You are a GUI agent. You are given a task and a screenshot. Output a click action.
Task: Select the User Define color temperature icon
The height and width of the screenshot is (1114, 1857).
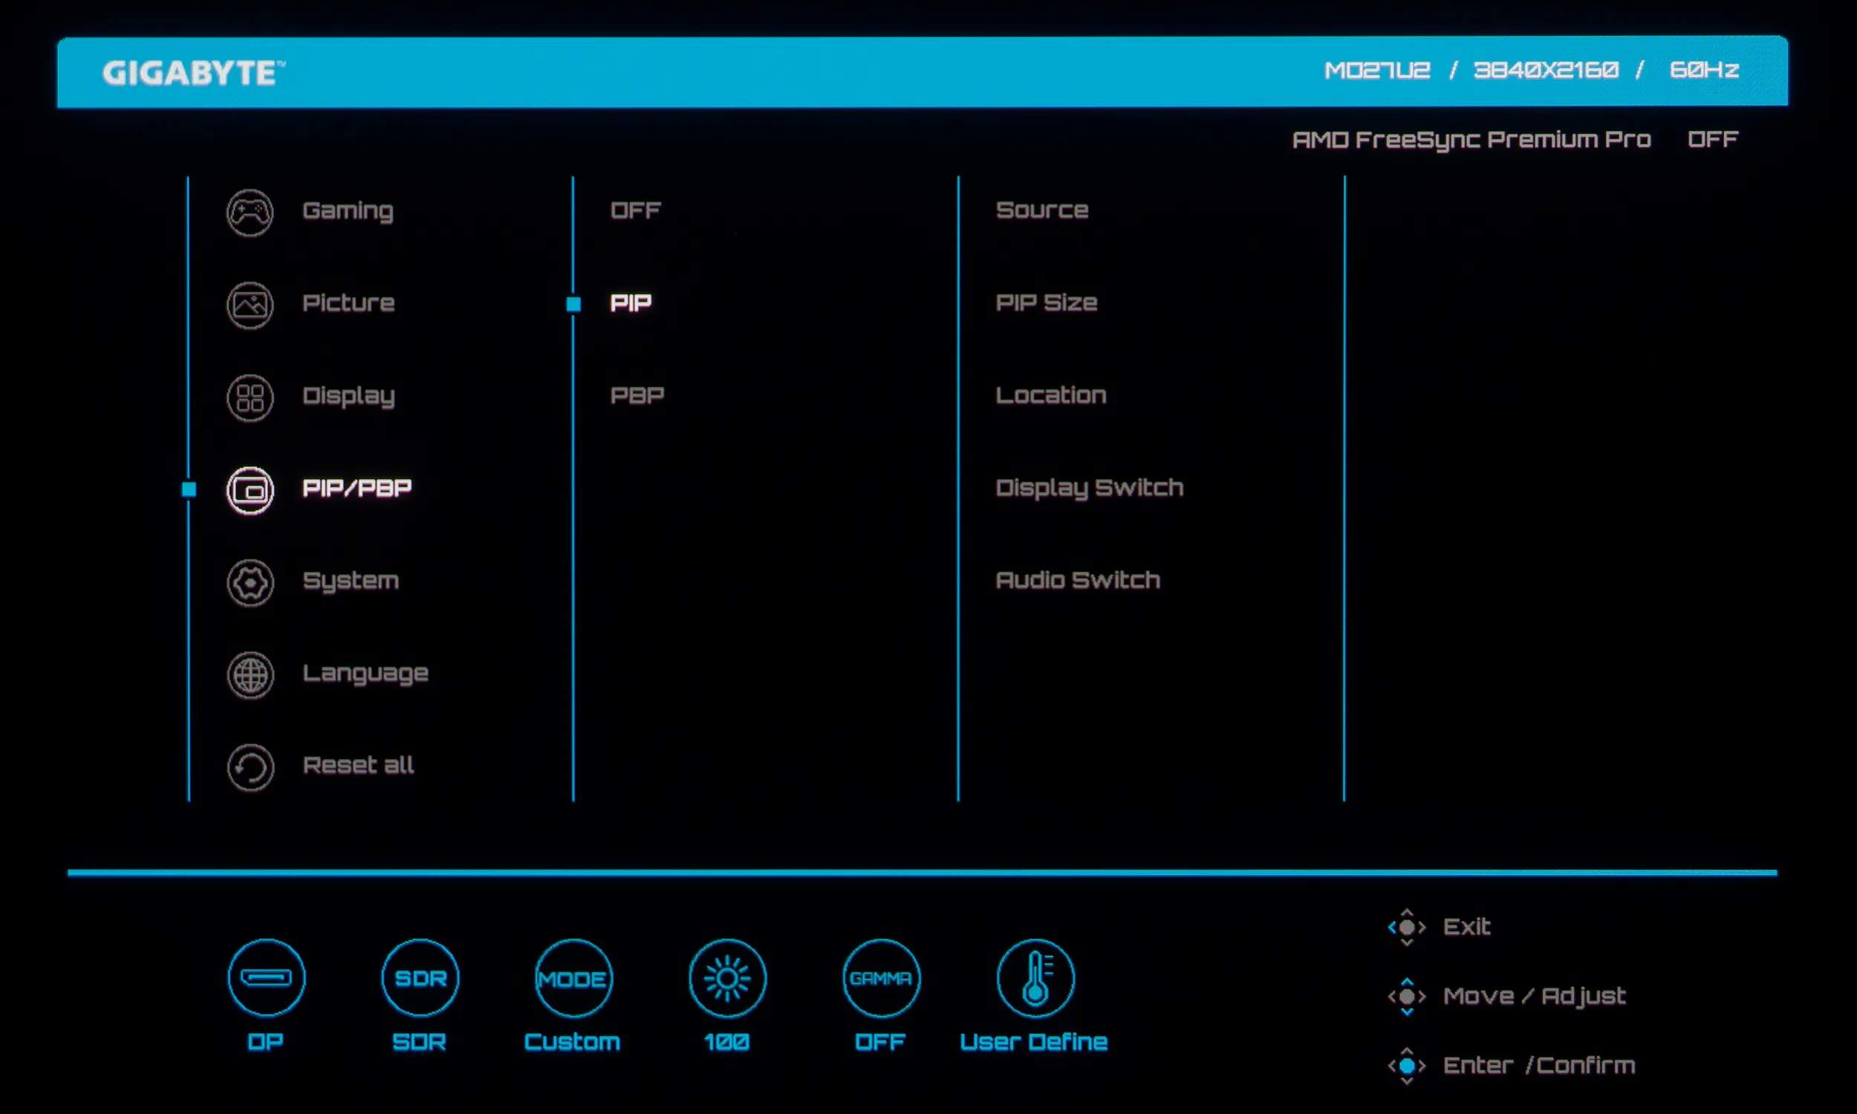[x=1035, y=977]
